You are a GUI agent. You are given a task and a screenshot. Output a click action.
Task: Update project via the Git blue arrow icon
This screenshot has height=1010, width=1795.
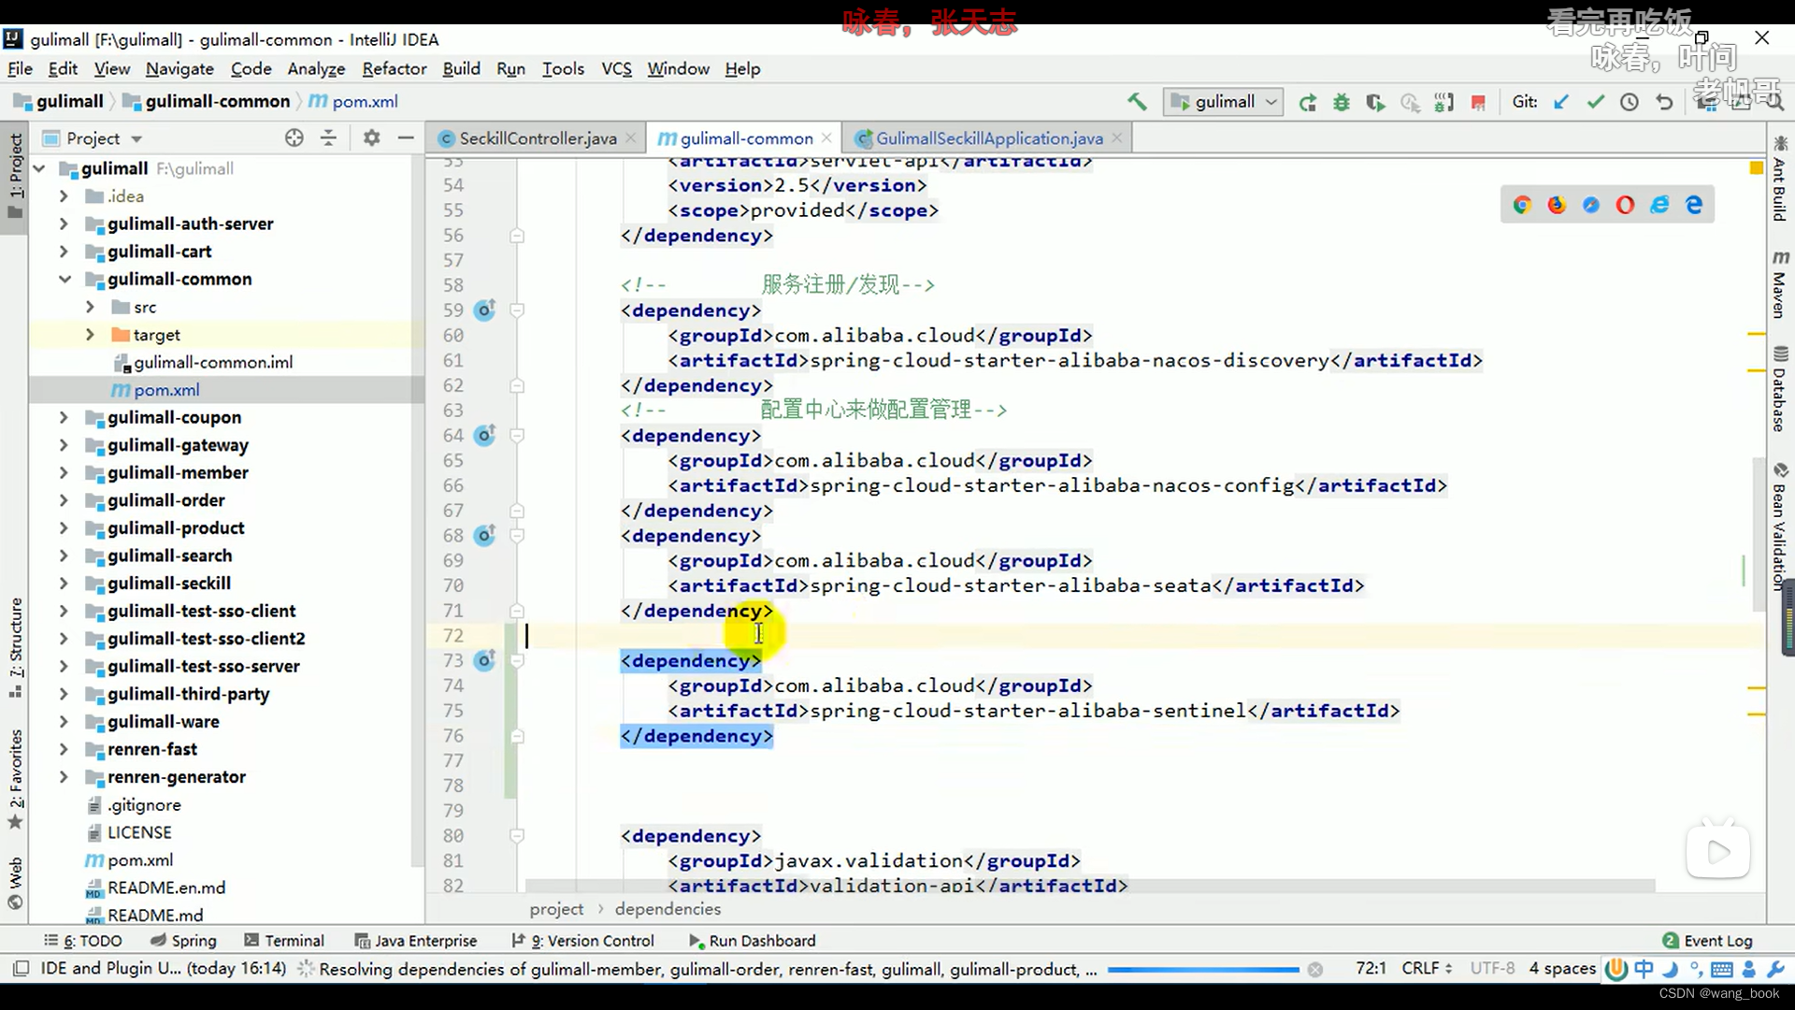coord(1561,102)
